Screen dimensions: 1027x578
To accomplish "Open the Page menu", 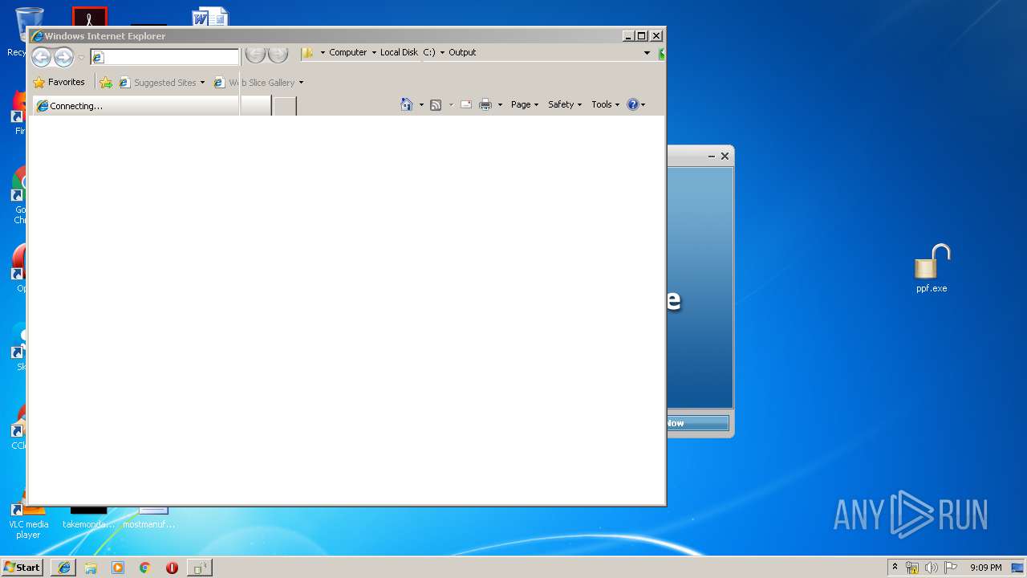I will [525, 104].
